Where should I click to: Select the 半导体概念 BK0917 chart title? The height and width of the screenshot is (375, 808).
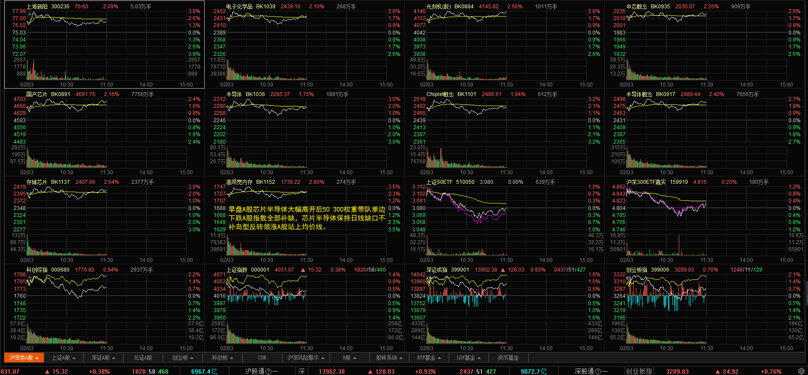(x=651, y=94)
